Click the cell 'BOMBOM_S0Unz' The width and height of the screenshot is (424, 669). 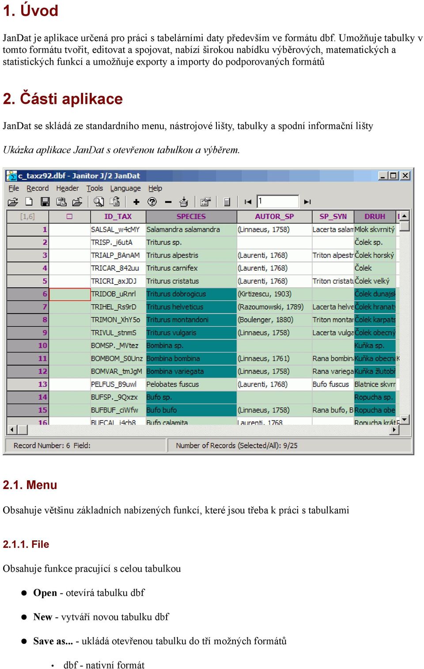click(118, 359)
